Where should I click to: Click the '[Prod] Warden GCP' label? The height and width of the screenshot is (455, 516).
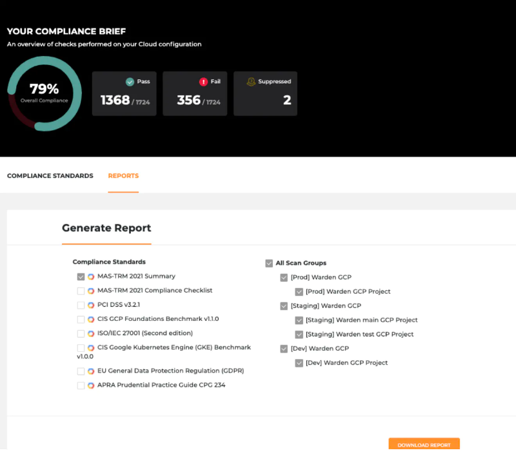tap(321, 277)
